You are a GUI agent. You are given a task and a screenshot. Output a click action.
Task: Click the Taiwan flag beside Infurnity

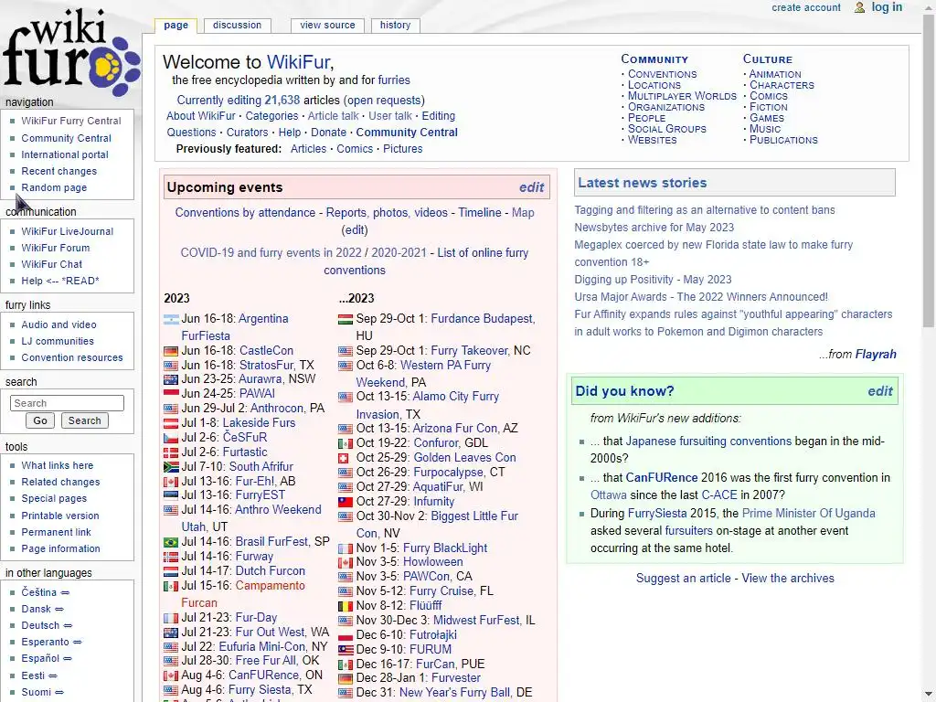346,503
